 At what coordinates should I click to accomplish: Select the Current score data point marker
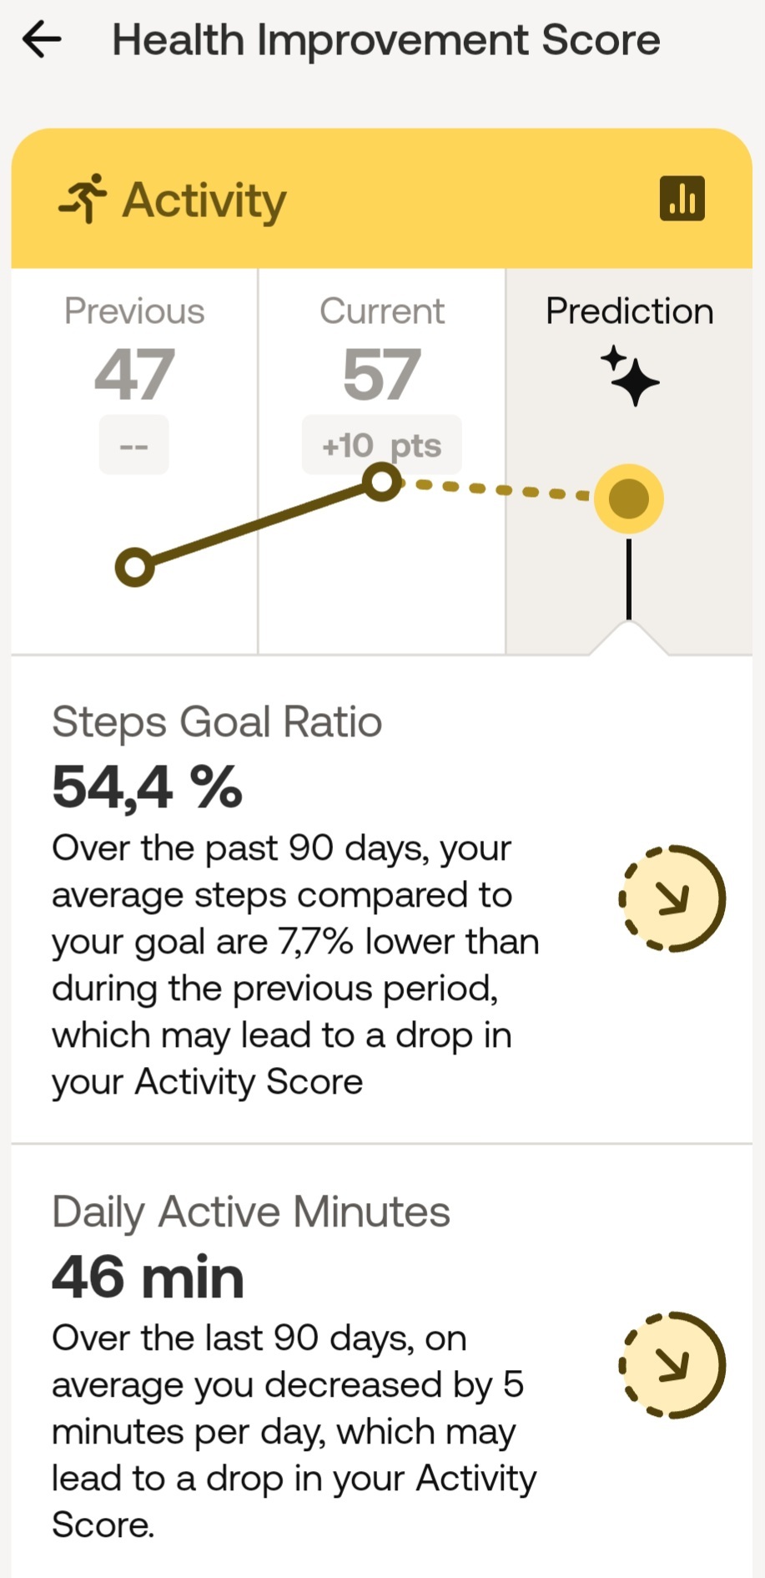(x=381, y=482)
